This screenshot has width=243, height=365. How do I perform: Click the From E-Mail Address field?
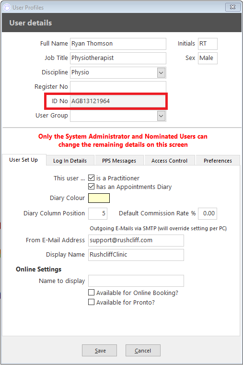tap(136, 240)
